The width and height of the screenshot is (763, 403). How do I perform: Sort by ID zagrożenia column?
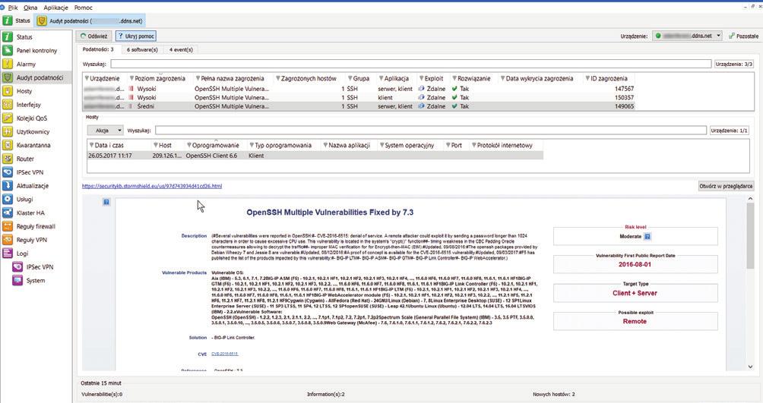(x=609, y=78)
